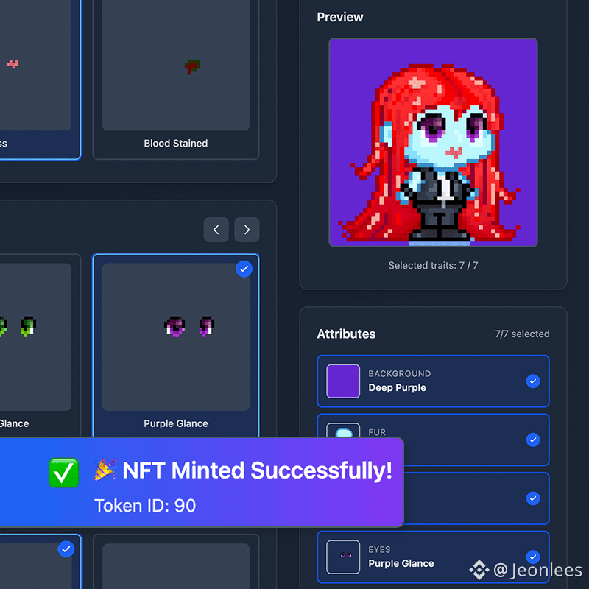Viewport: 589px width, 589px height.
Task: Click the Attributes heading
Action: 346,334
